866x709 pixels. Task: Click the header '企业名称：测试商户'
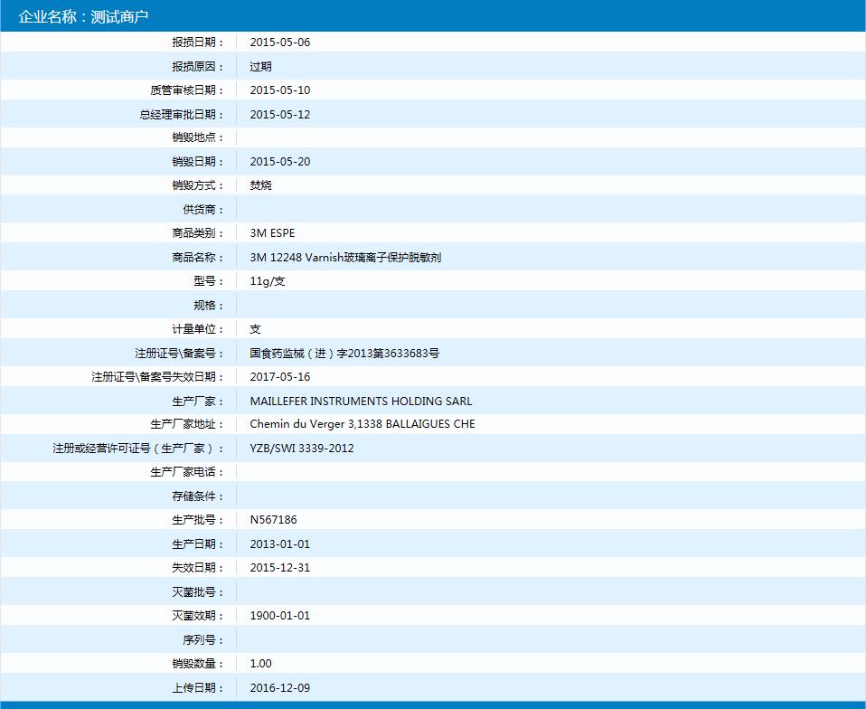(x=83, y=16)
